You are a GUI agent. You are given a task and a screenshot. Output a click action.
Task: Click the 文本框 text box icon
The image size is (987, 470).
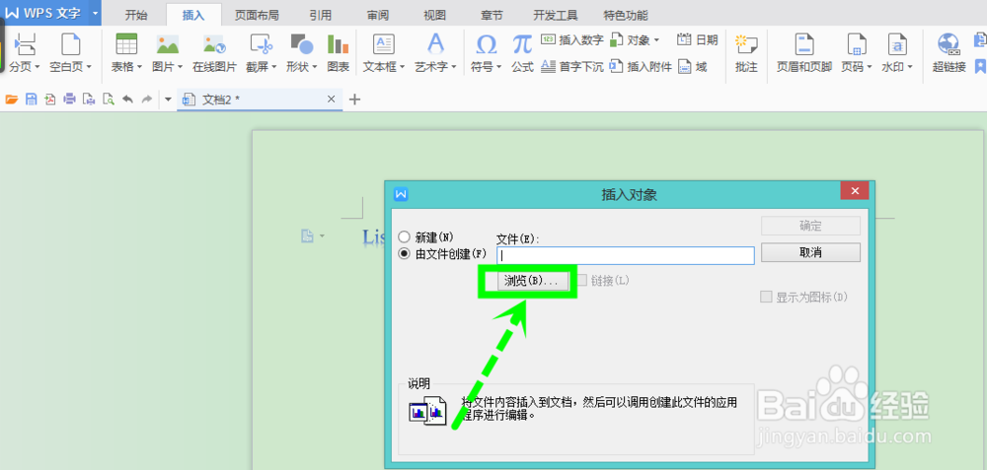384,44
